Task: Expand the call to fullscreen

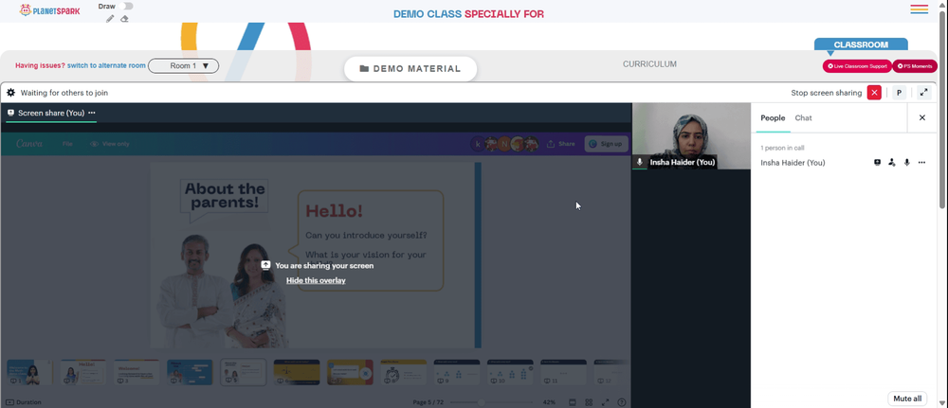Action: coord(923,93)
